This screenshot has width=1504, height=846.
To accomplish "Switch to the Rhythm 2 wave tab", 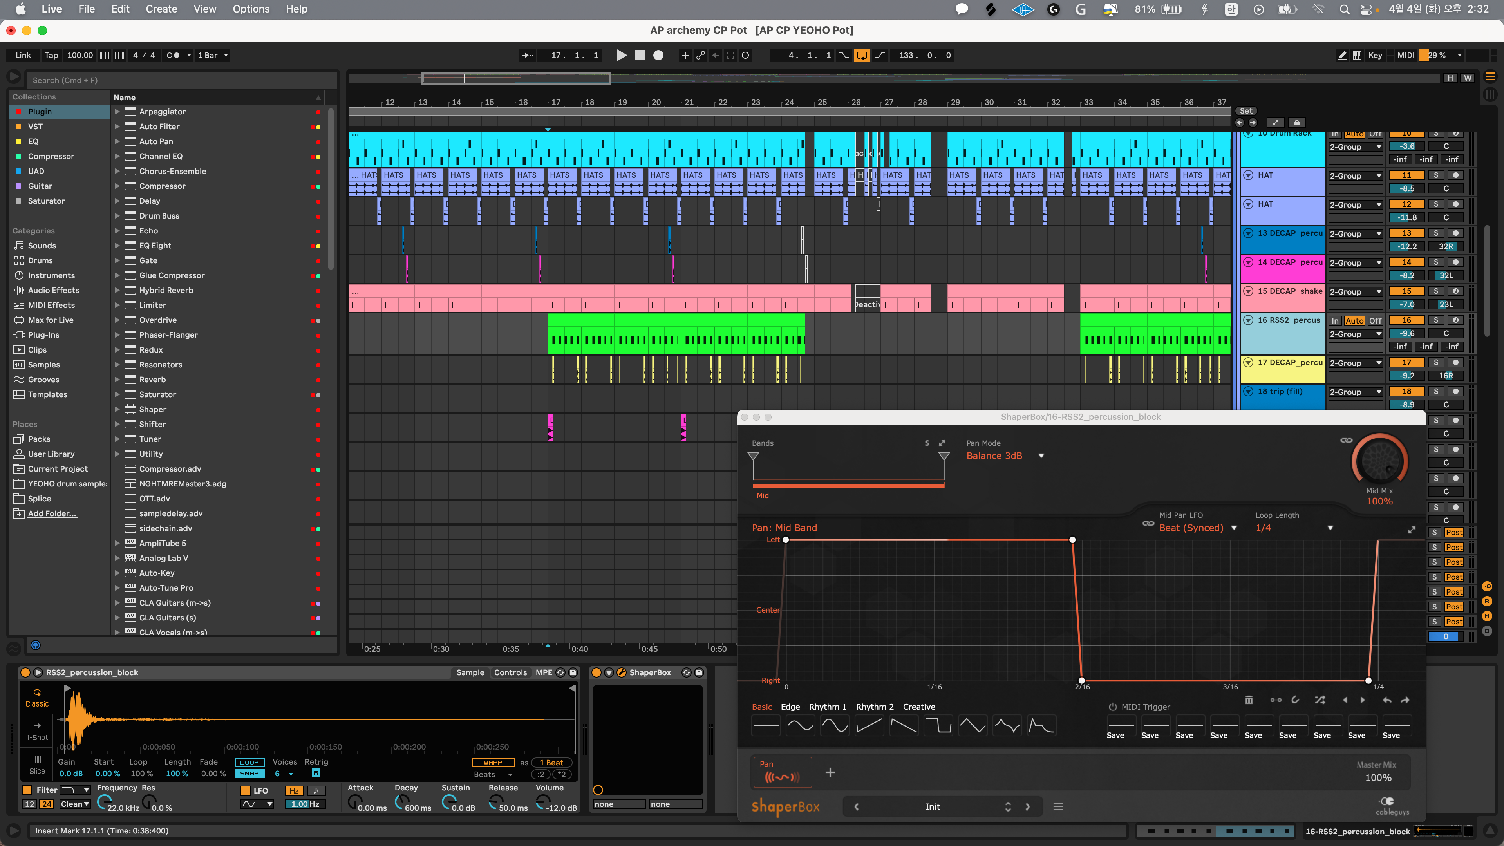I will (875, 707).
